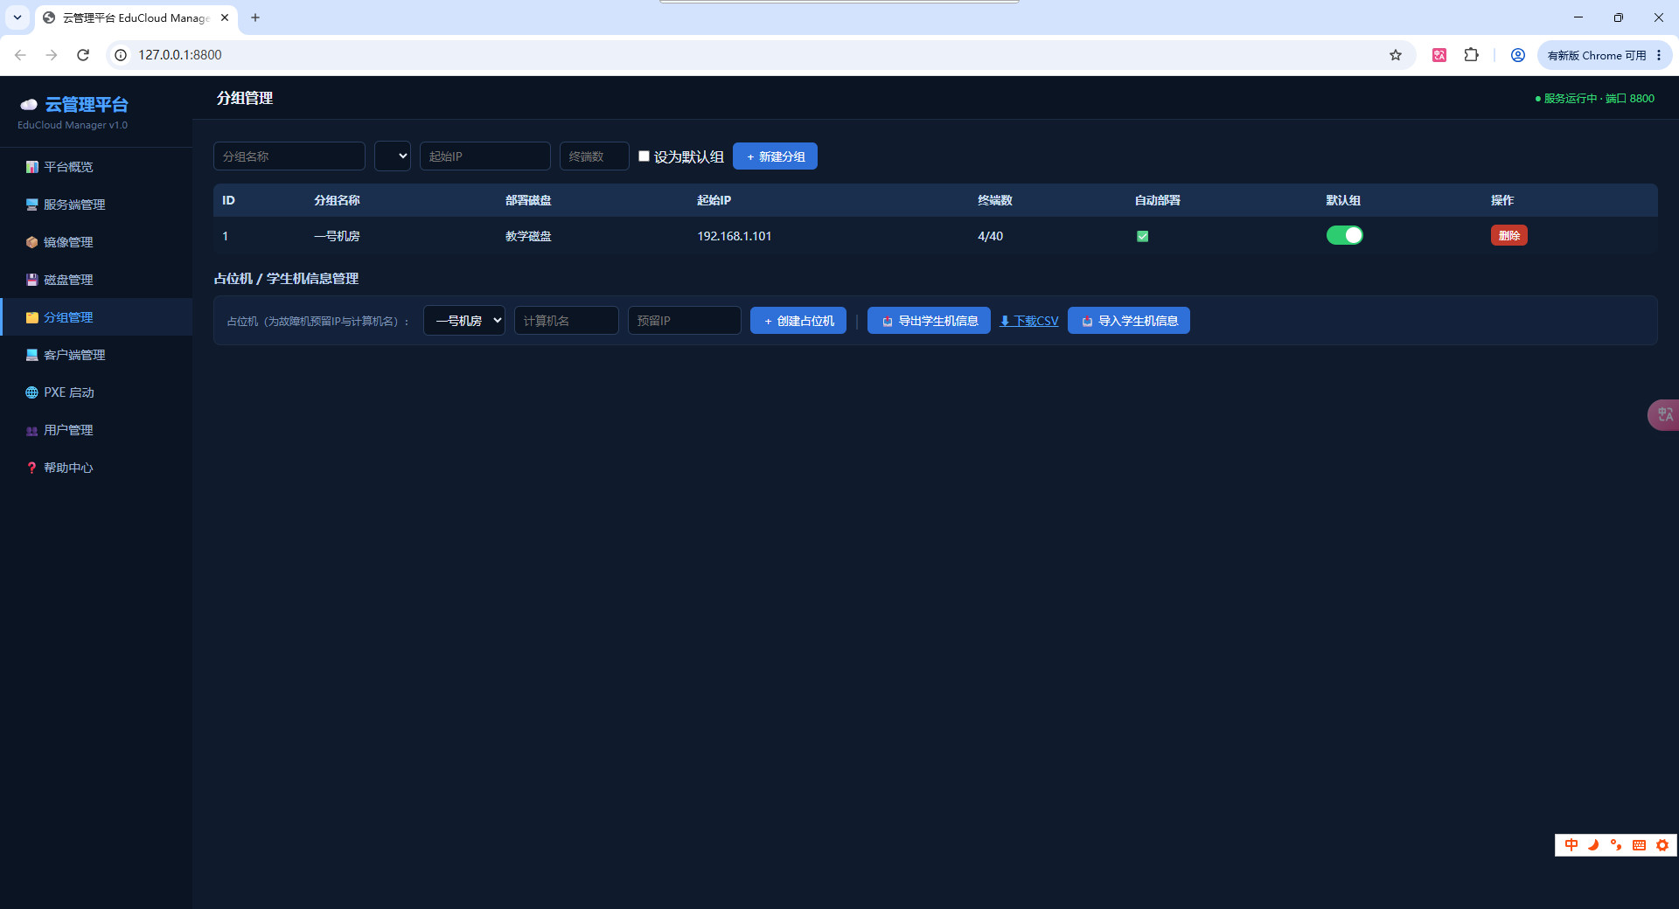Check the 设为默认组 checkbox
The image size is (1679, 909).
[644, 156]
